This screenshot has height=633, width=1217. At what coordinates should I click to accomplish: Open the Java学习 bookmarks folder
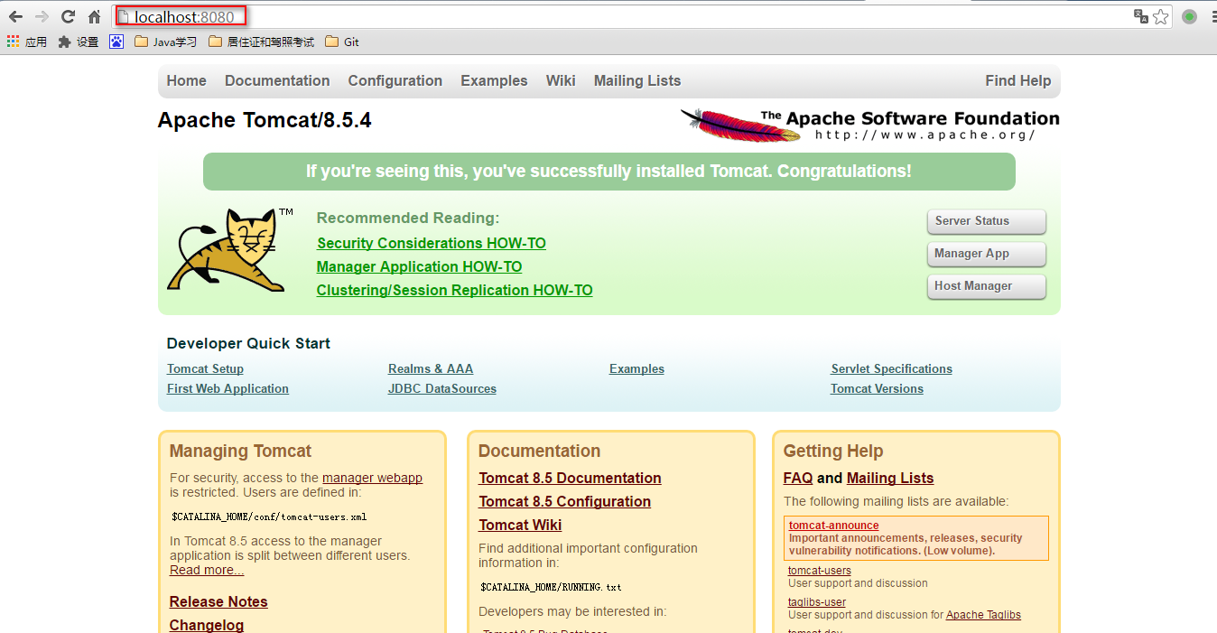165,42
